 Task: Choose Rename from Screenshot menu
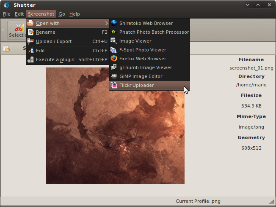(46, 32)
